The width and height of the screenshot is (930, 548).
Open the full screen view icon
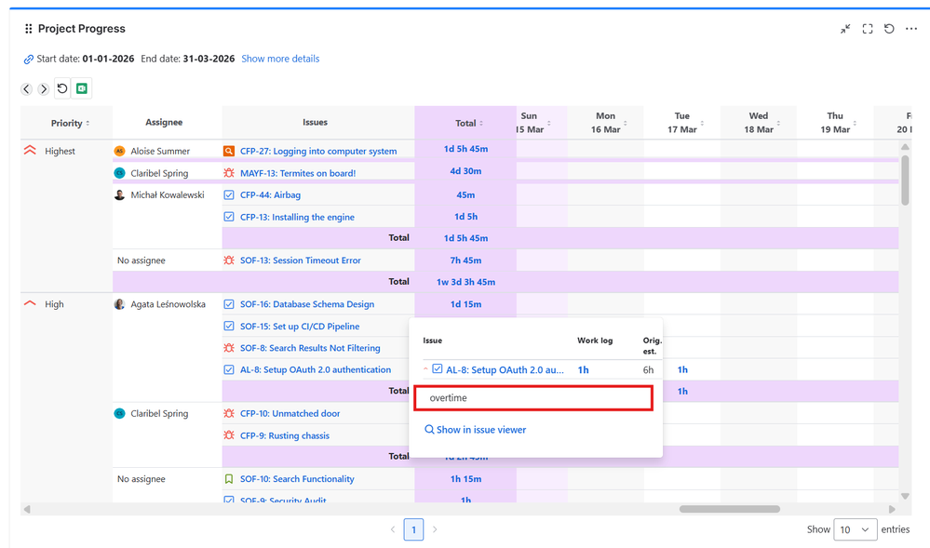(867, 29)
